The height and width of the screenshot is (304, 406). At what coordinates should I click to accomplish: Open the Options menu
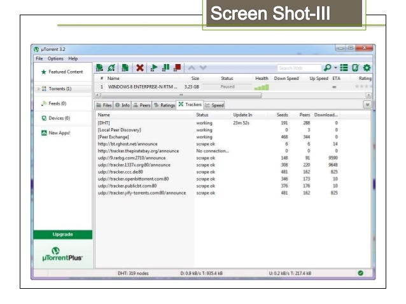coord(55,58)
